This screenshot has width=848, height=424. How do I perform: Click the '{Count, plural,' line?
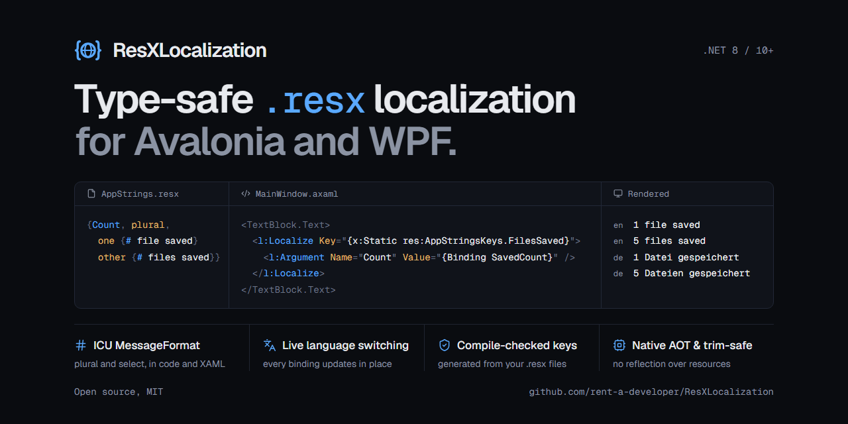tap(129, 225)
